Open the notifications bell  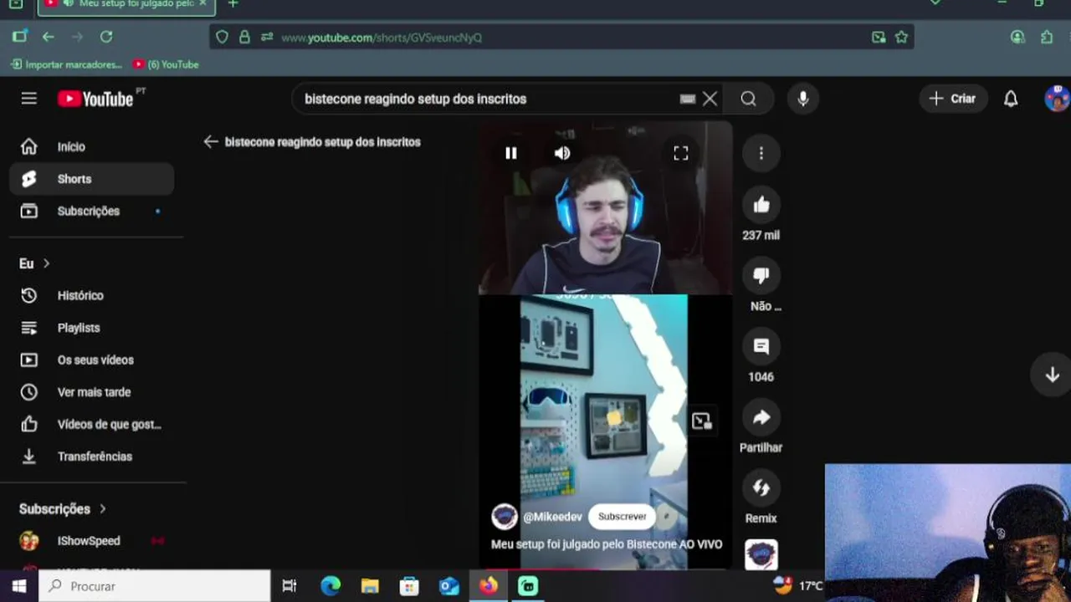(x=1011, y=99)
